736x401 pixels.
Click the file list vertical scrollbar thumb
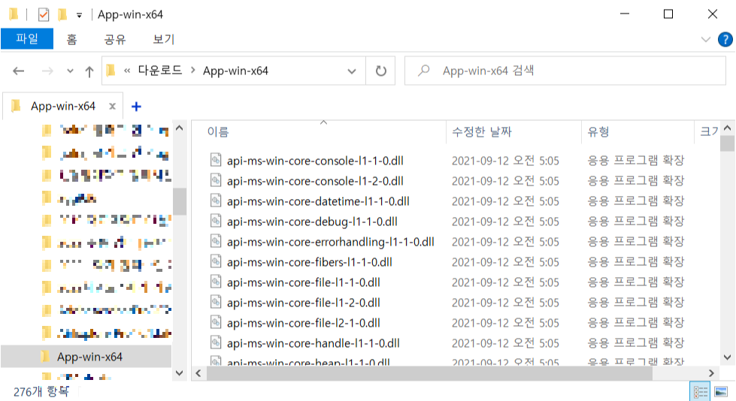[x=727, y=143]
